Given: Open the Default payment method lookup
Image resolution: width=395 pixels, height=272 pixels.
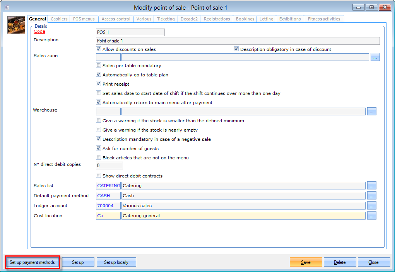Looking at the screenshot, I should tap(372, 195).
